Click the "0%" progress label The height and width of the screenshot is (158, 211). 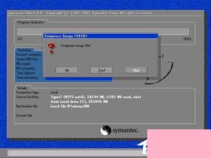tap(20, 39)
